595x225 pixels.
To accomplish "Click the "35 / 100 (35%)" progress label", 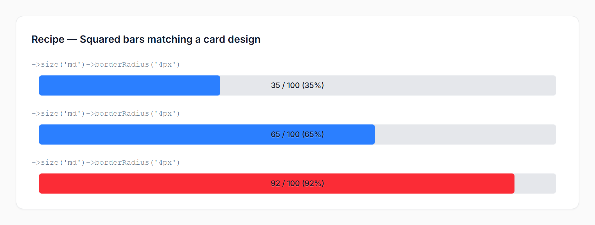I will [x=297, y=85].
